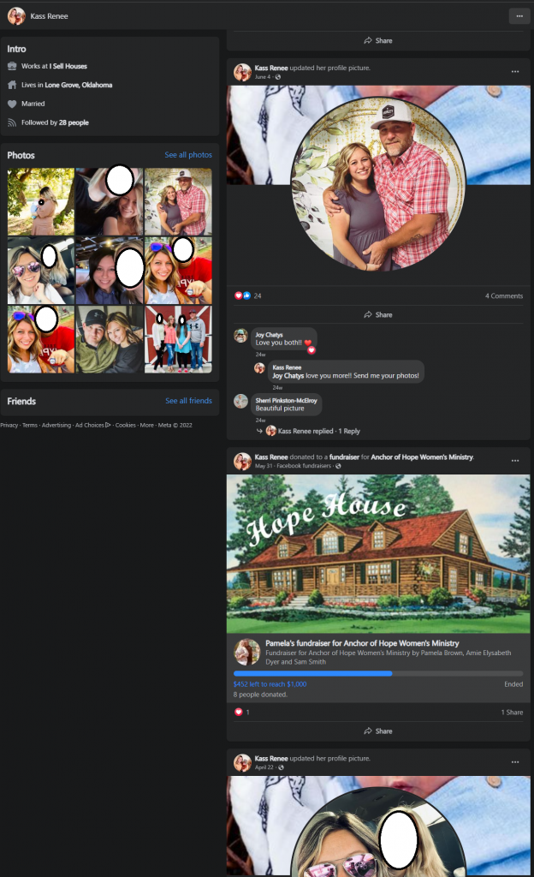The height and width of the screenshot is (877, 534).
Task: Open options menu on the fundraiser donation post
Action: coord(515,461)
